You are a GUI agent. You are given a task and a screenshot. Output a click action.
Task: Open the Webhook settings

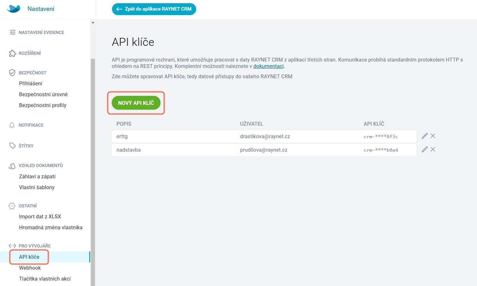pyautogui.click(x=30, y=268)
